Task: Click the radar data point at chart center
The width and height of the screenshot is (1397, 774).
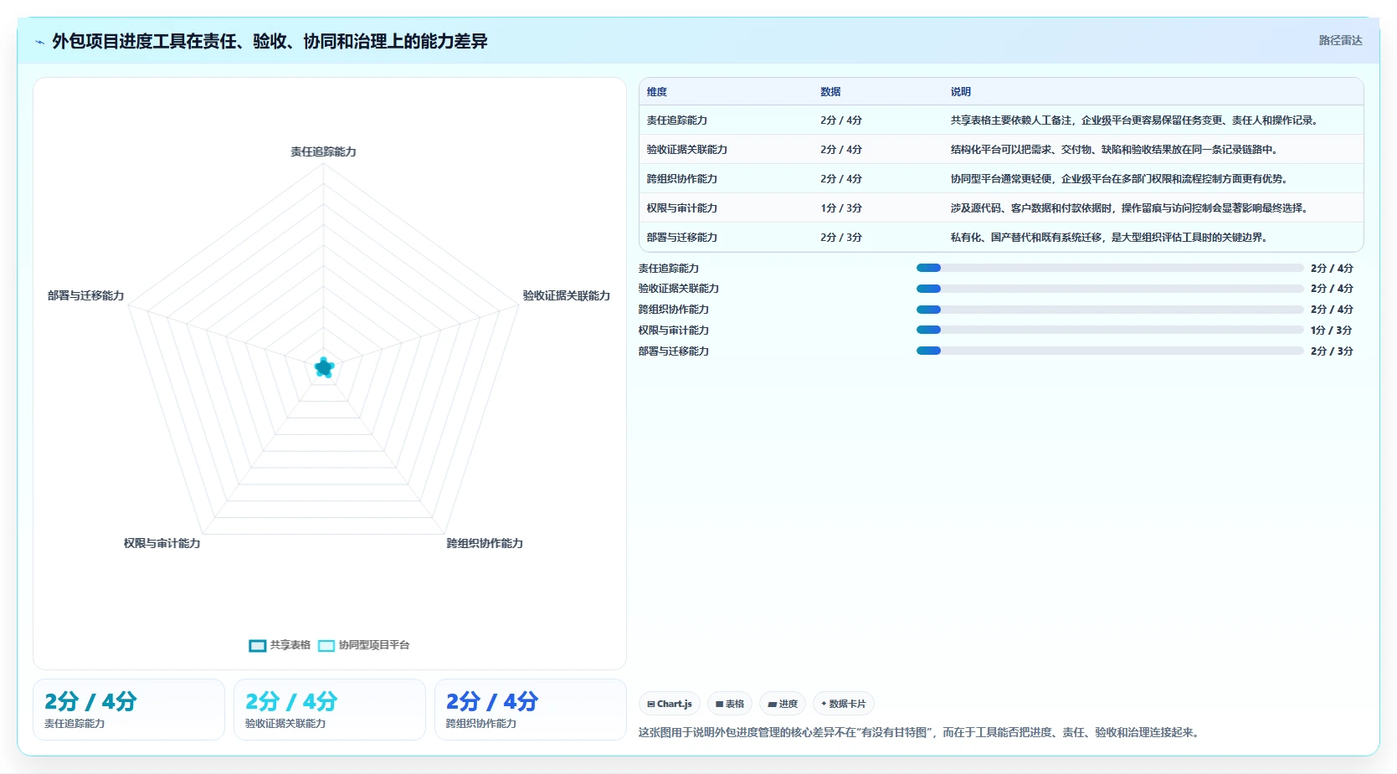Action: 324,367
